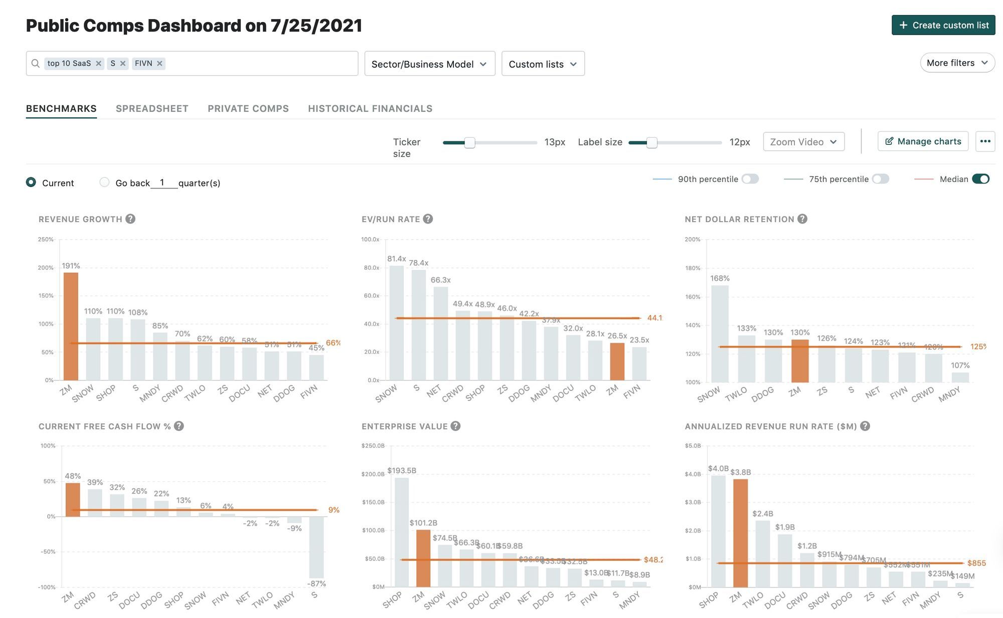
Task: Open the three-dot overflow menu
Action: (x=985, y=141)
